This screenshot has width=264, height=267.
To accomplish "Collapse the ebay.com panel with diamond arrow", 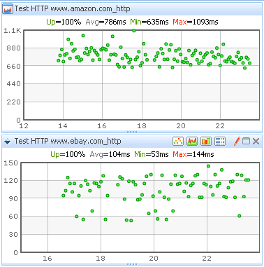I will 7,142.
